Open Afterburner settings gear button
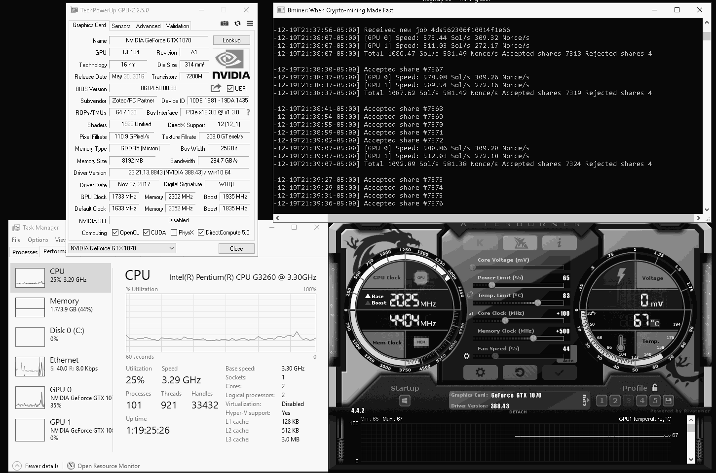The image size is (716, 473). pyautogui.click(x=480, y=372)
